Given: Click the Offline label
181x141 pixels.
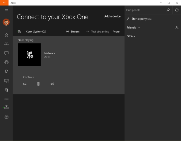Looking at the screenshot, I should (x=131, y=36).
